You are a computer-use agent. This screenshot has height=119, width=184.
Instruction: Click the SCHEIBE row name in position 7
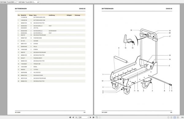[36, 41]
